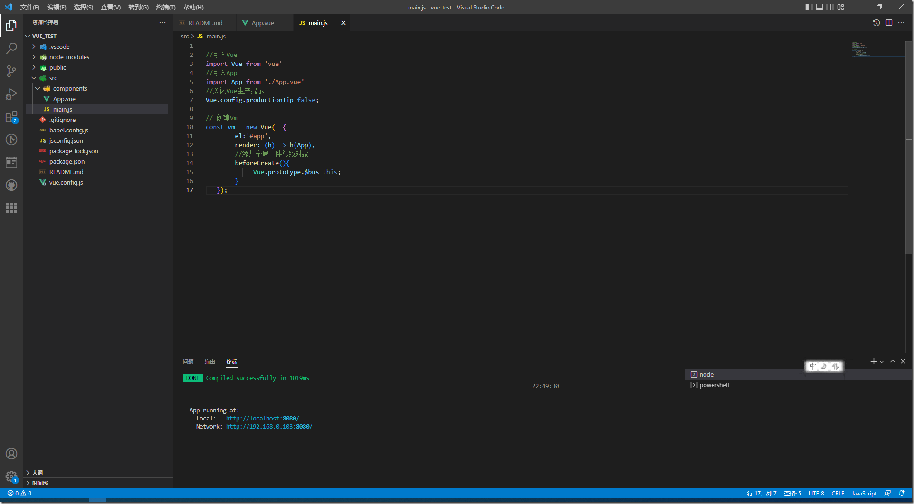914x504 pixels.
Task: Click src in the breadcrumb path
Action: [x=185, y=36]
